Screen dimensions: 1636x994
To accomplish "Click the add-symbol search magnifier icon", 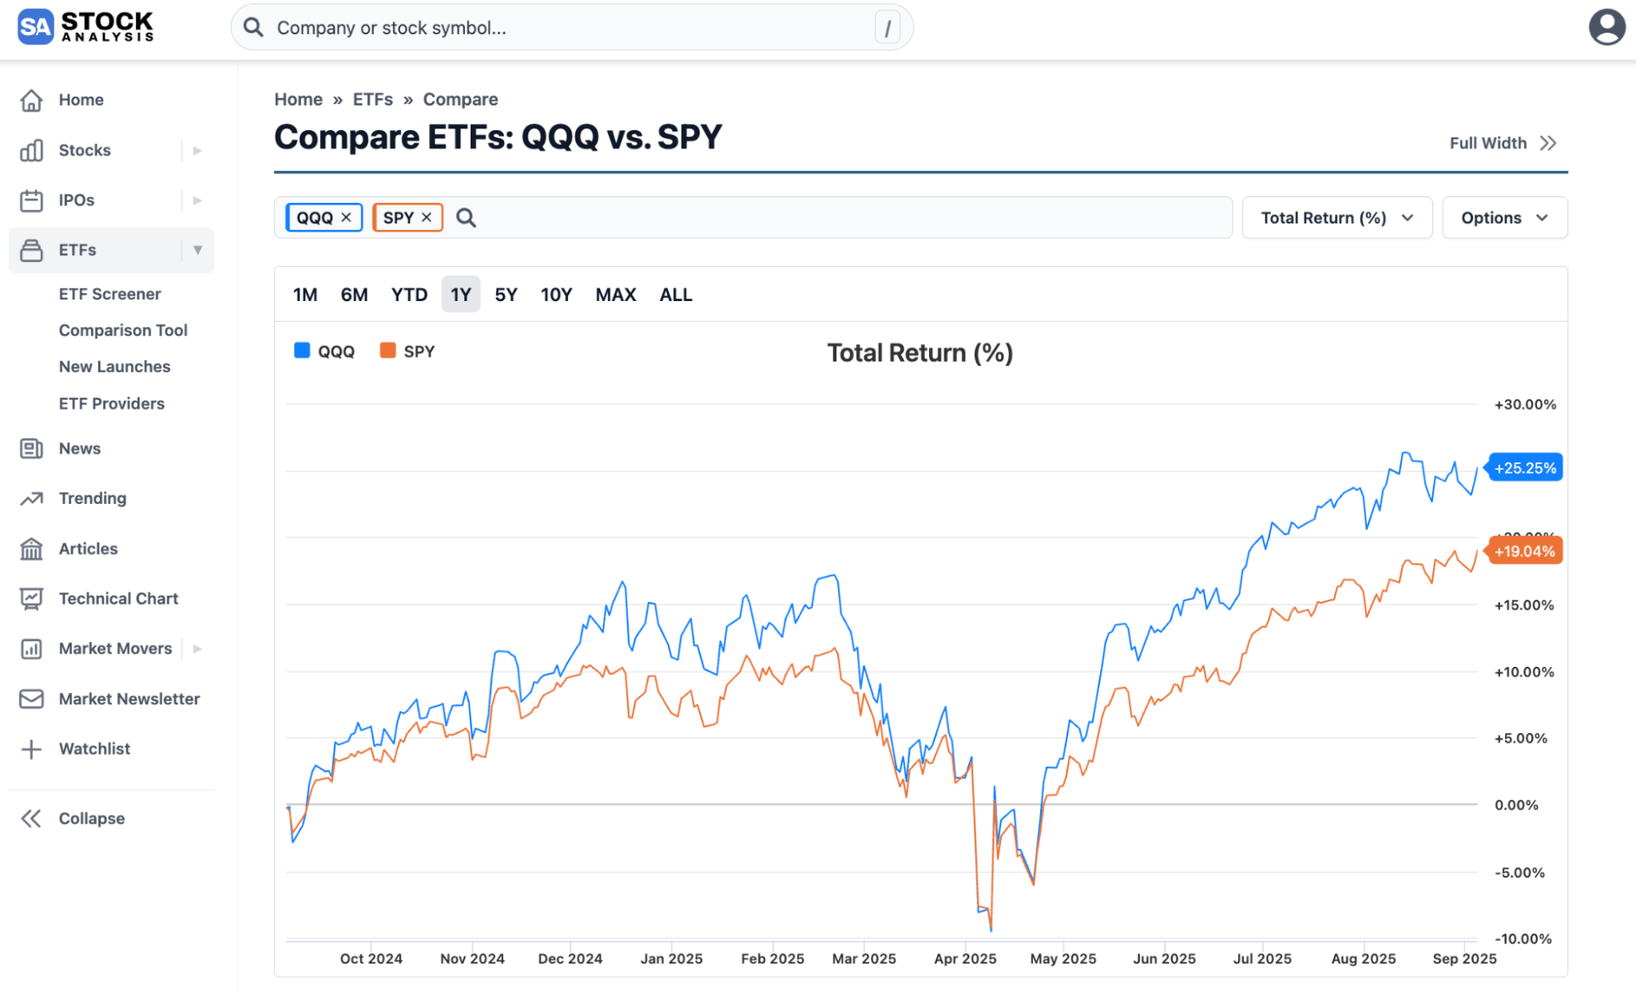I will (466, 218).
